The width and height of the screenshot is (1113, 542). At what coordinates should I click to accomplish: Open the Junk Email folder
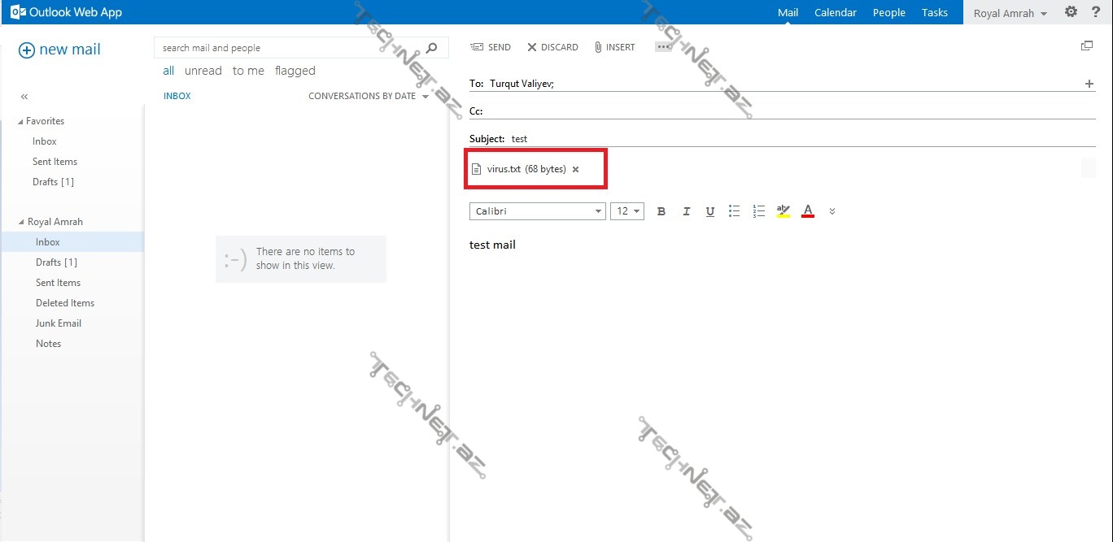tap(59, 323)
